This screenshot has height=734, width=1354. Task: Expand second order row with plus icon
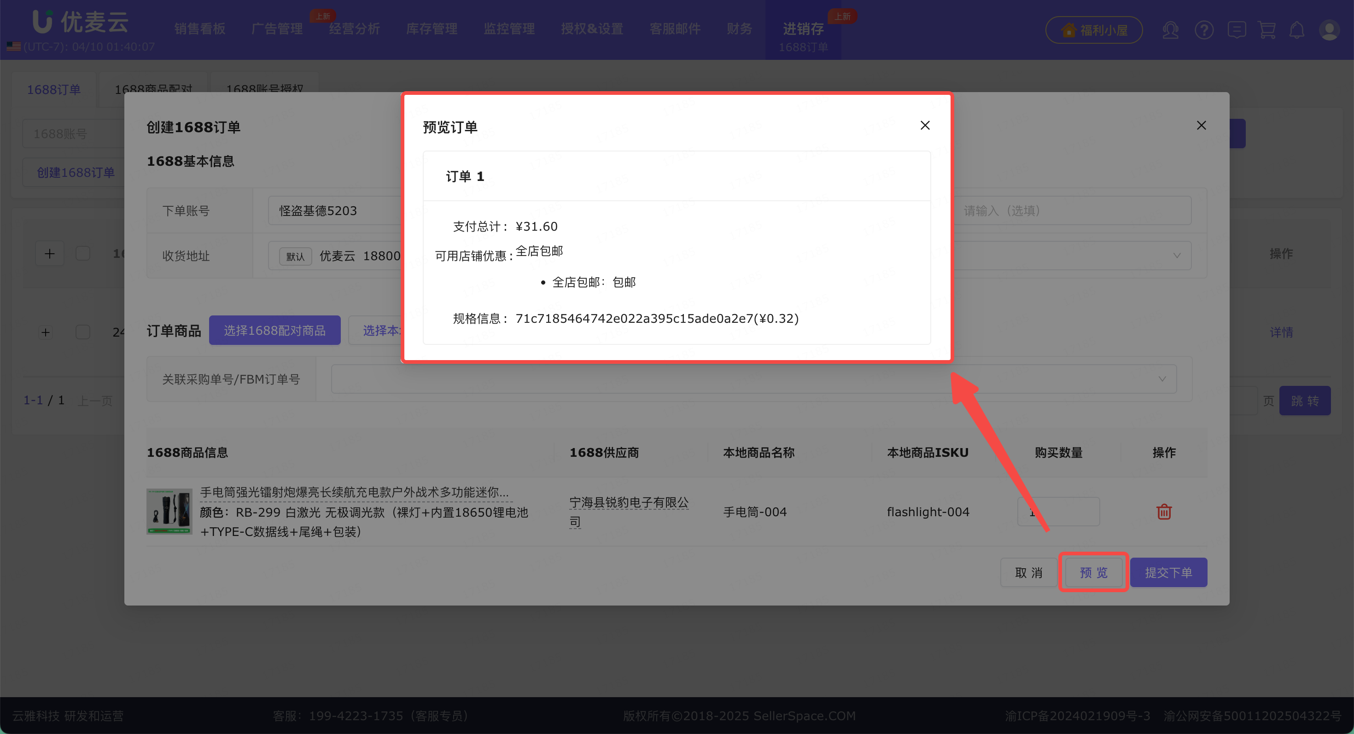(46, 332)
